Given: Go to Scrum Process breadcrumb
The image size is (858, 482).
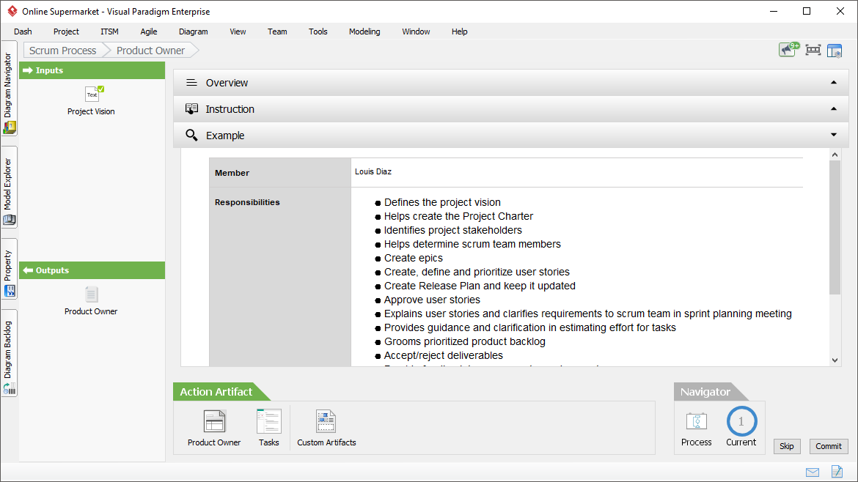Looking at the screenshot, I should tap(63, 51).
